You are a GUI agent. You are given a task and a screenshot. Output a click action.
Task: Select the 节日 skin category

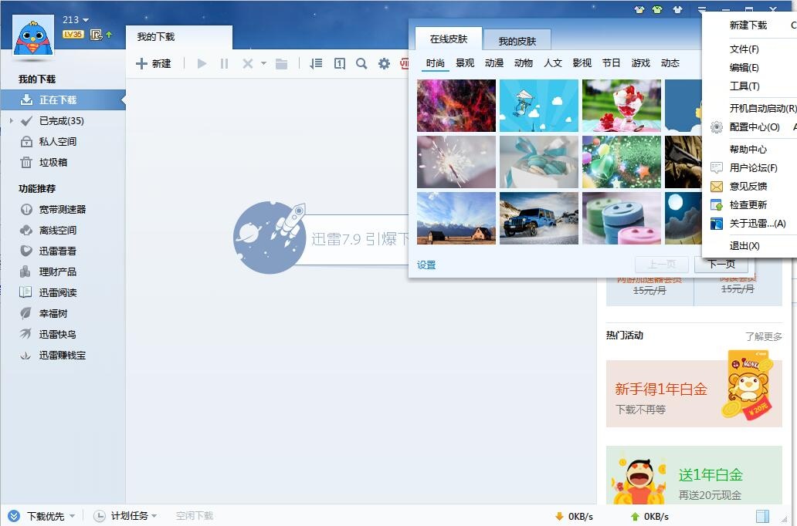(x=611, y=63)
